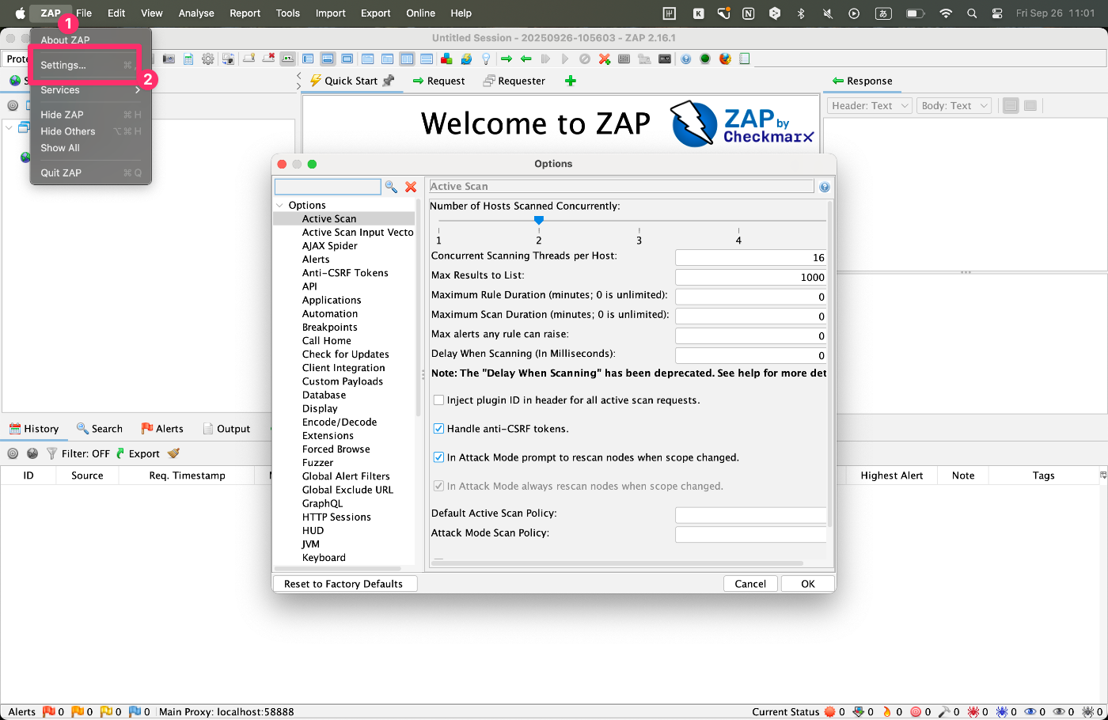The height and width of the screenshot is (720, 1108).
Task: Expand the Services submenu arrow
Action: 138,90
